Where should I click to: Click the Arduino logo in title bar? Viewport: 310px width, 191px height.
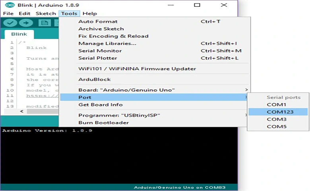point(10,5)
